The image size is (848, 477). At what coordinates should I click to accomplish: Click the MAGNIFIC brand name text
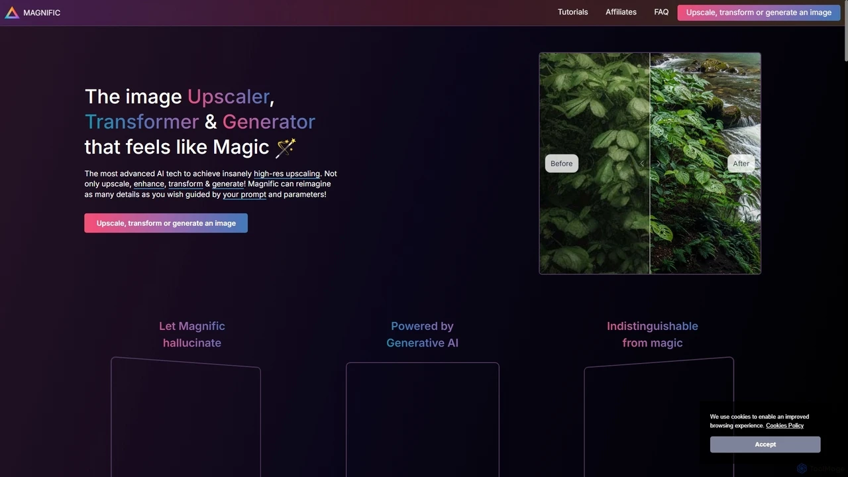coord(42,13)
